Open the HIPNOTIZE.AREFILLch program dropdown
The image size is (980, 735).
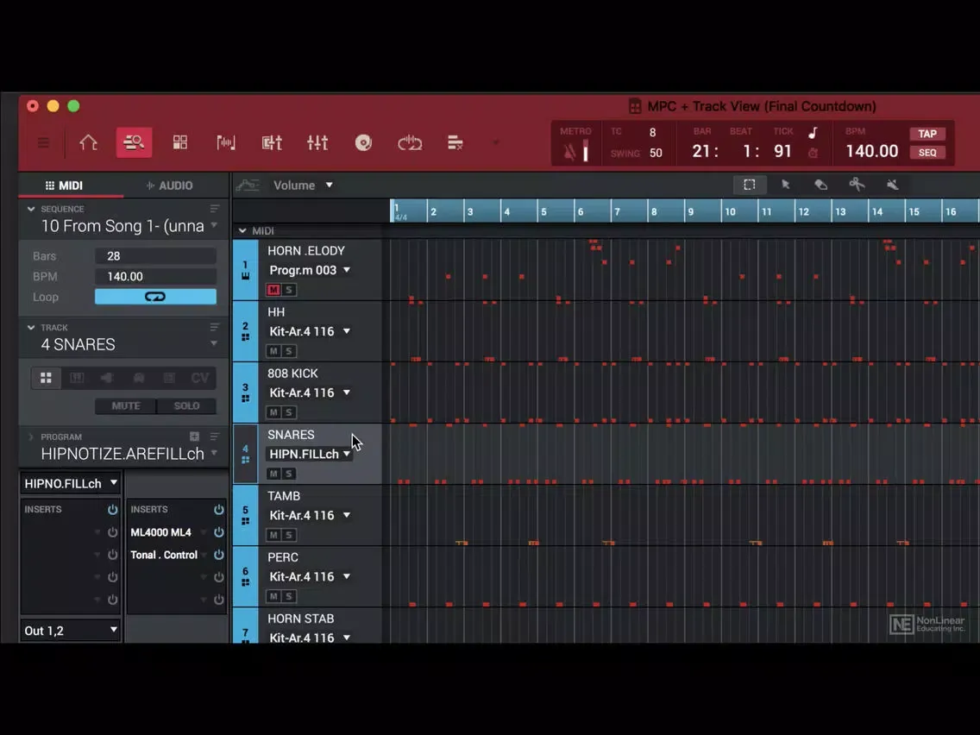214,453
